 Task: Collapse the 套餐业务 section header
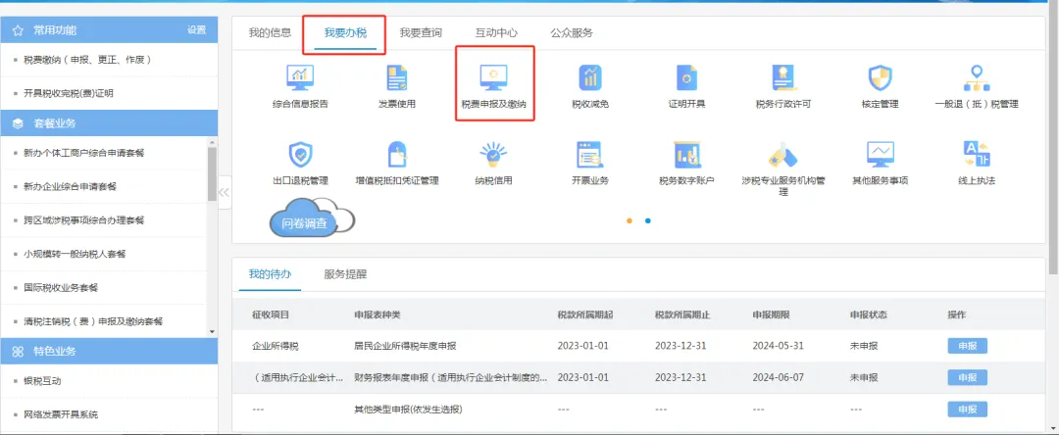point(108,122)
